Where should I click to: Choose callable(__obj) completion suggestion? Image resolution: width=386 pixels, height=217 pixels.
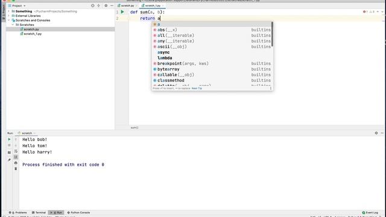[x=212, y=75]
